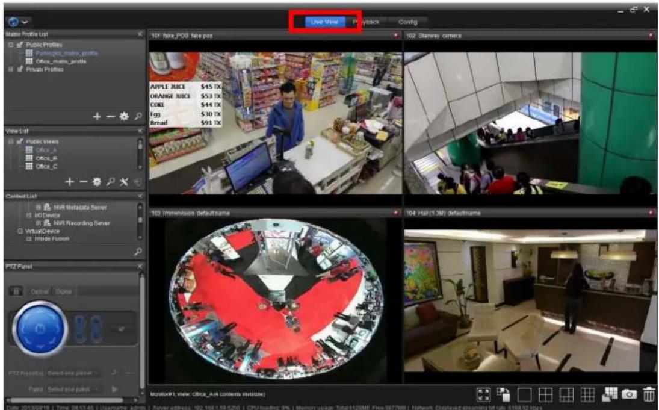Search matrix profiles with magnifier icon
The image size is (659, 410).
[138, 116]
